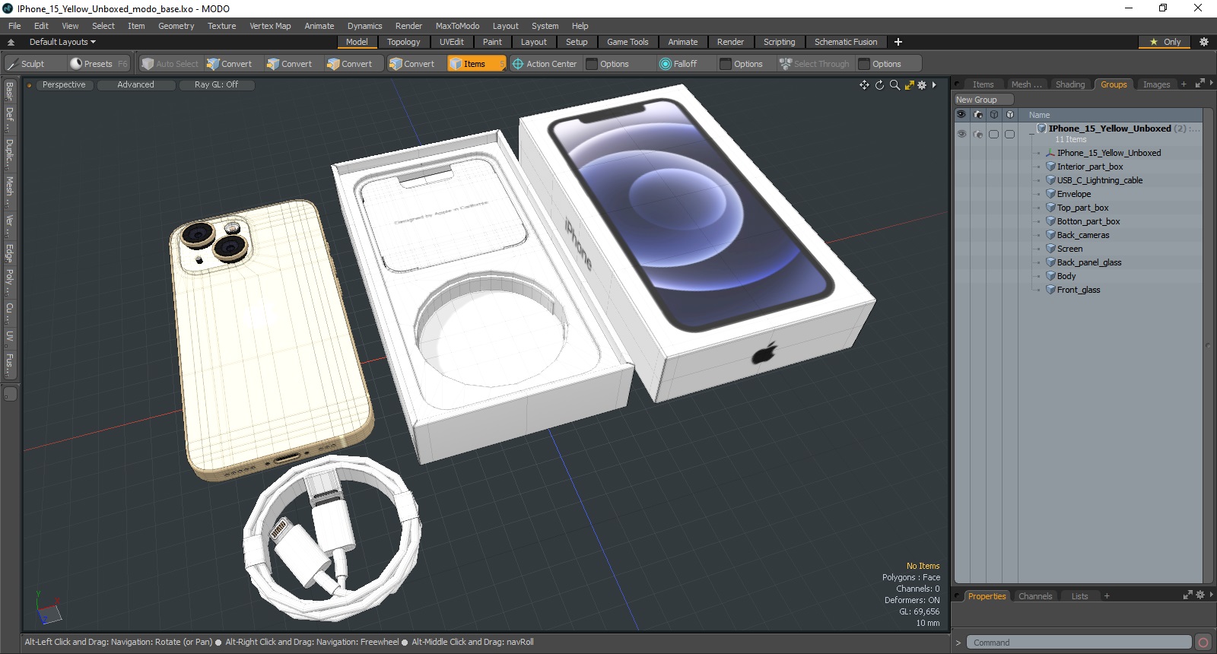Click the USB_C_Lightning_cable mesh icon

click(1050, 180)
